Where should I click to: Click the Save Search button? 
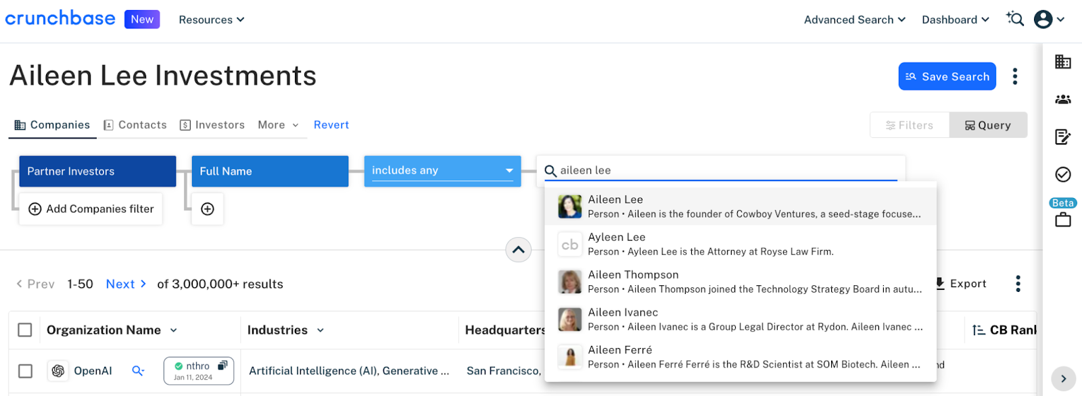coord(947,76)
